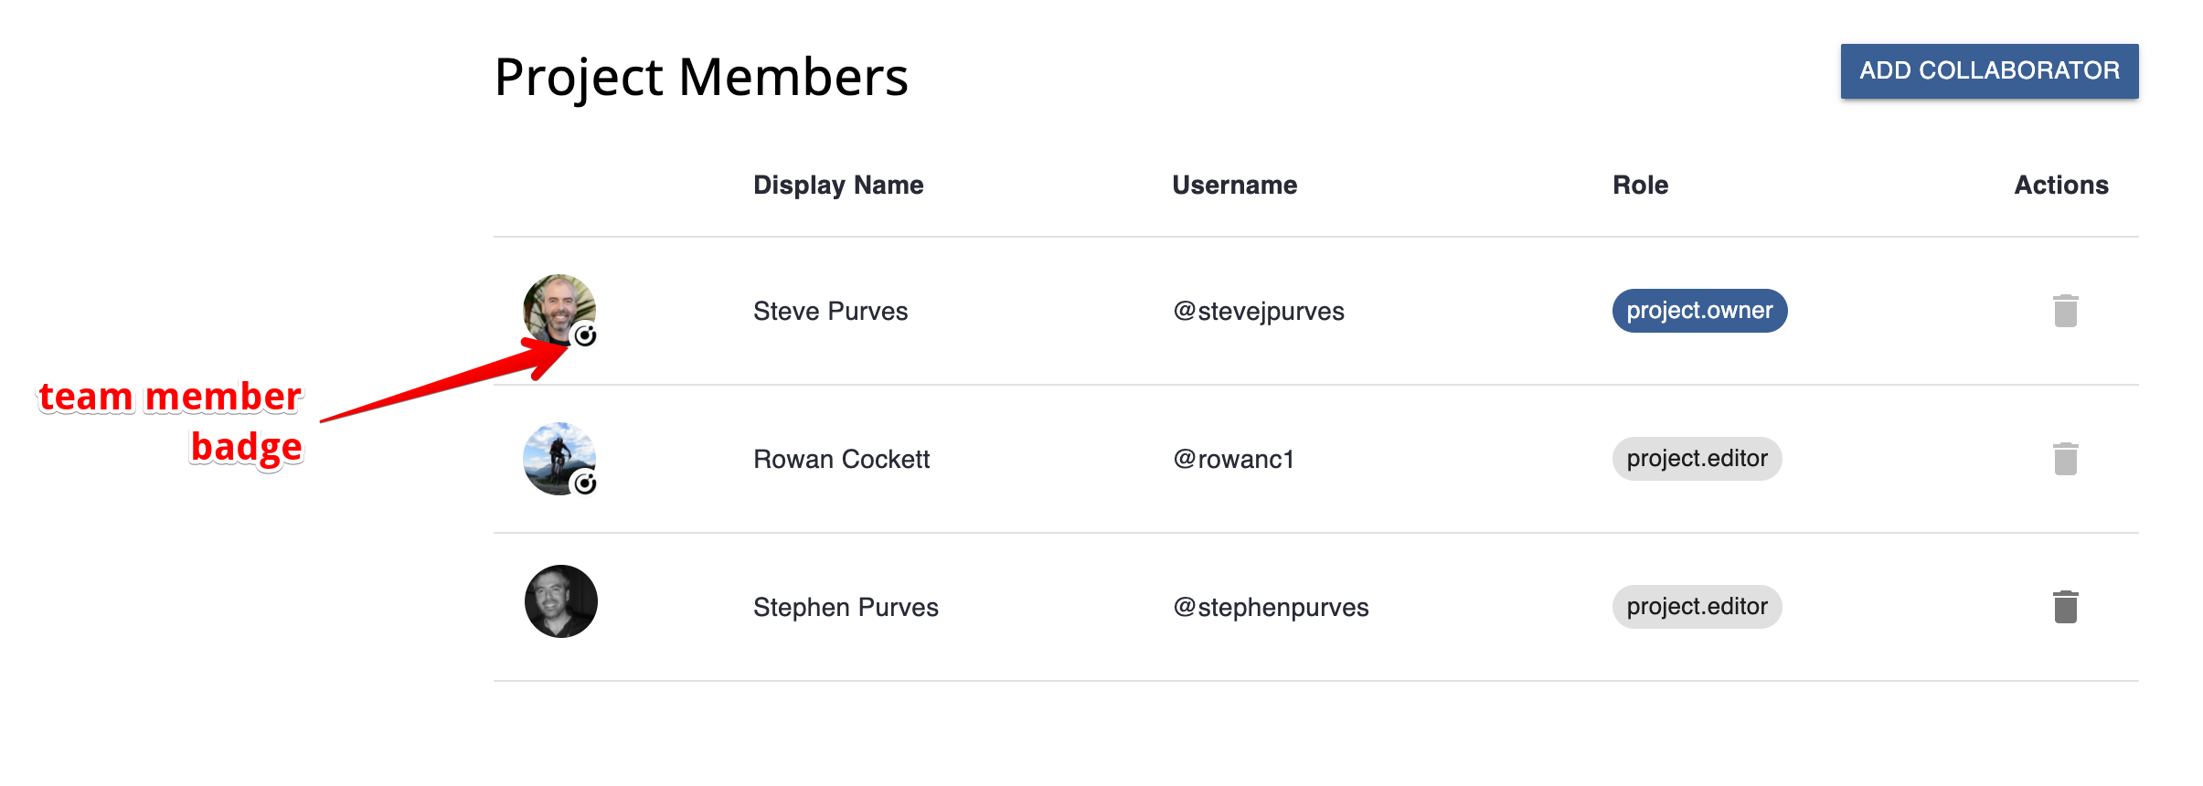Click Stephen Purves black-and-white avatar
Viewport: 2203px width, 786px height.
[x=560, y=601]
